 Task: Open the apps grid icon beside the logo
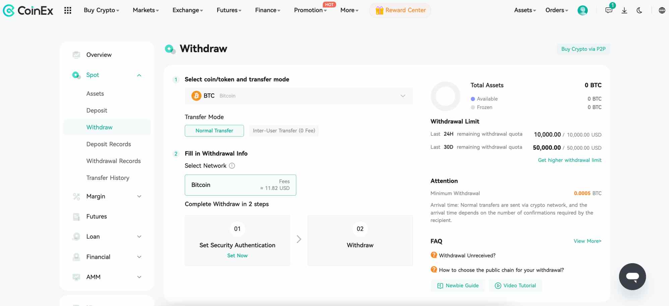coord(68,10)
